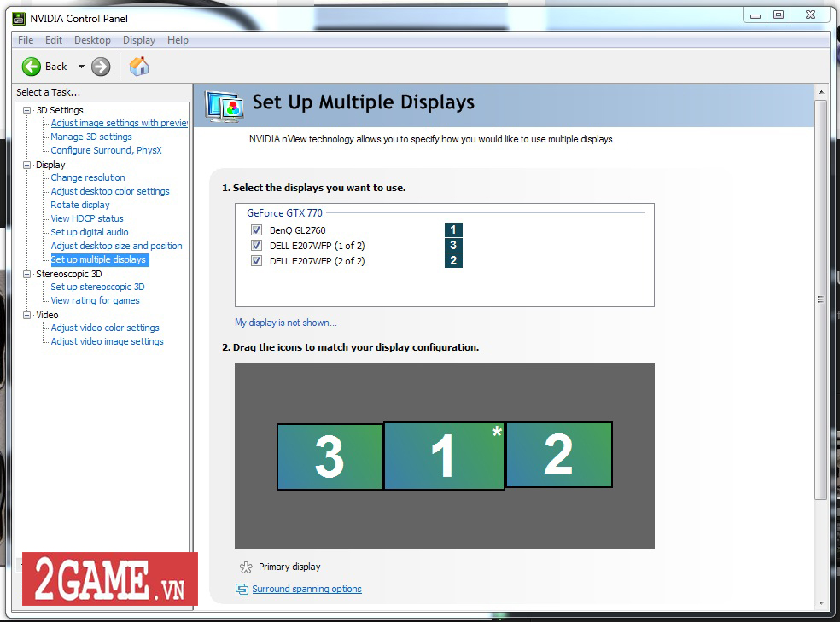The width and height of the screenshot is (840, 622).
Task: Click DELL E207WFP (2 of 2) name
Action: click(x=318, y=261)
